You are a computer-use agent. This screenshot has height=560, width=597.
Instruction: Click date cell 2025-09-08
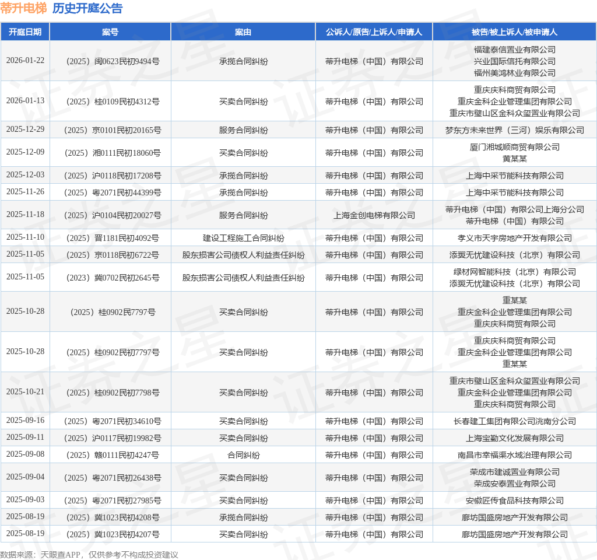(25, 454)
